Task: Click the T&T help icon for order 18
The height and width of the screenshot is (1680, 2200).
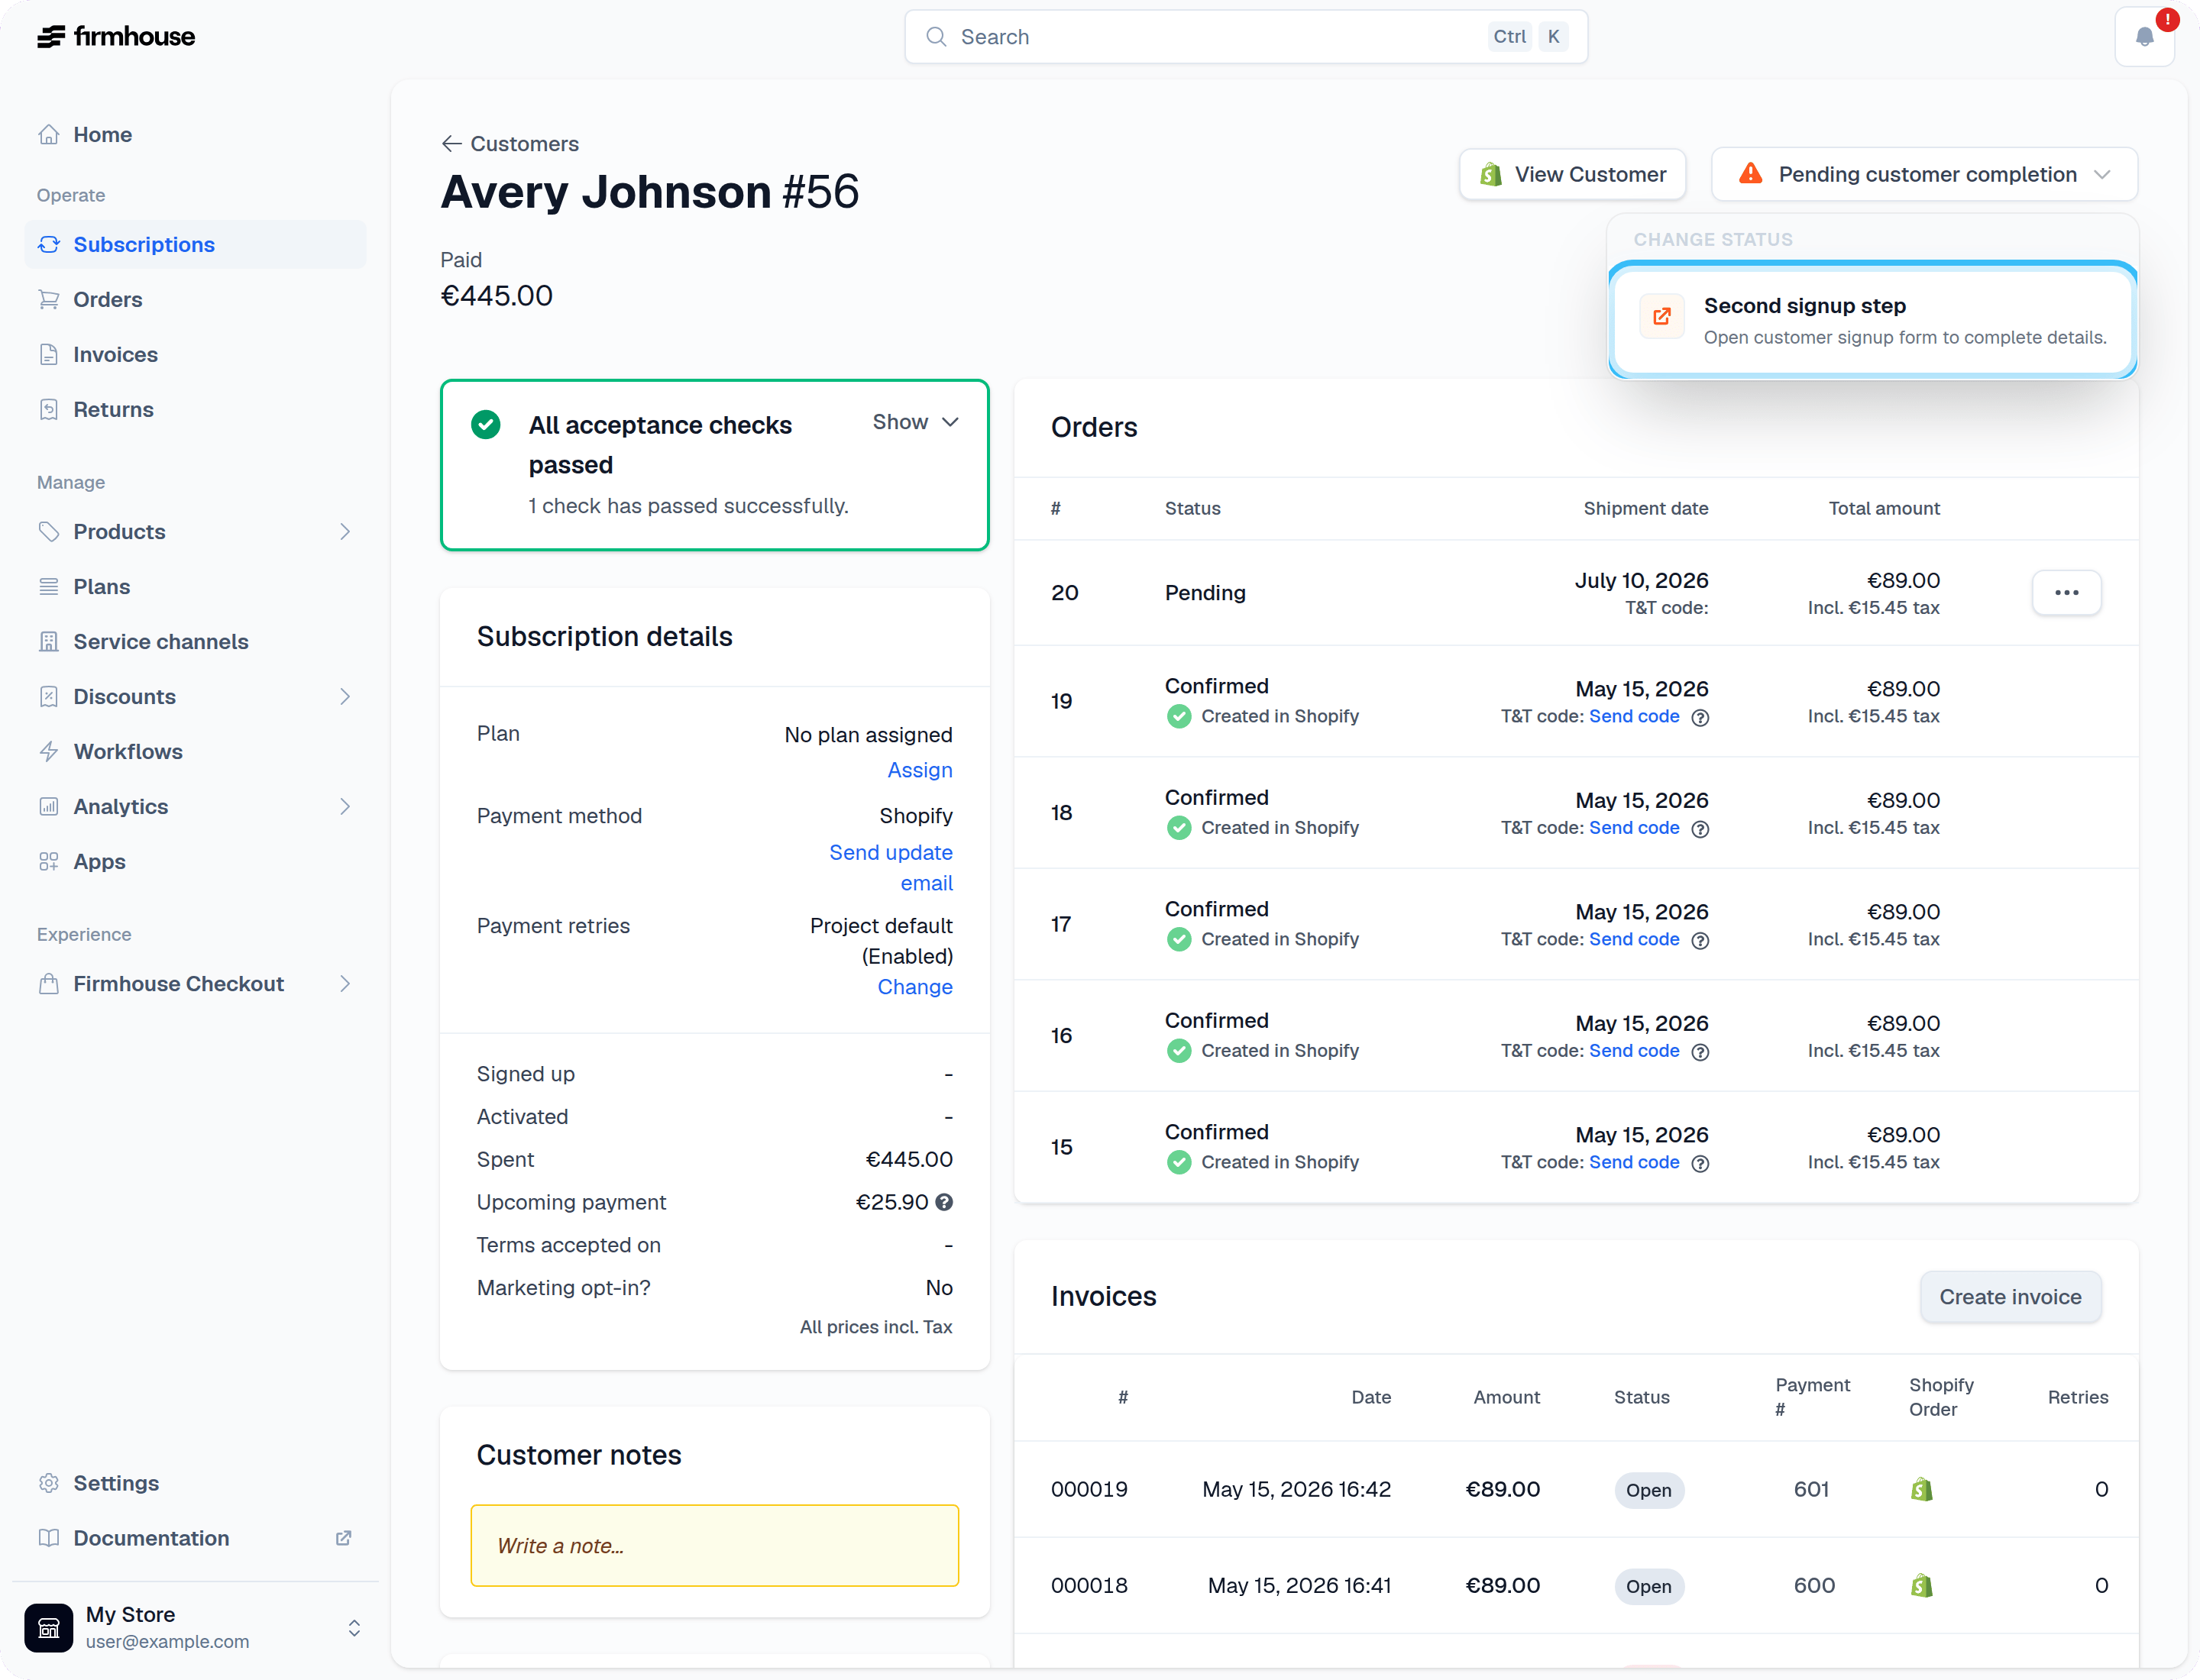Action: click(1700, 829)
